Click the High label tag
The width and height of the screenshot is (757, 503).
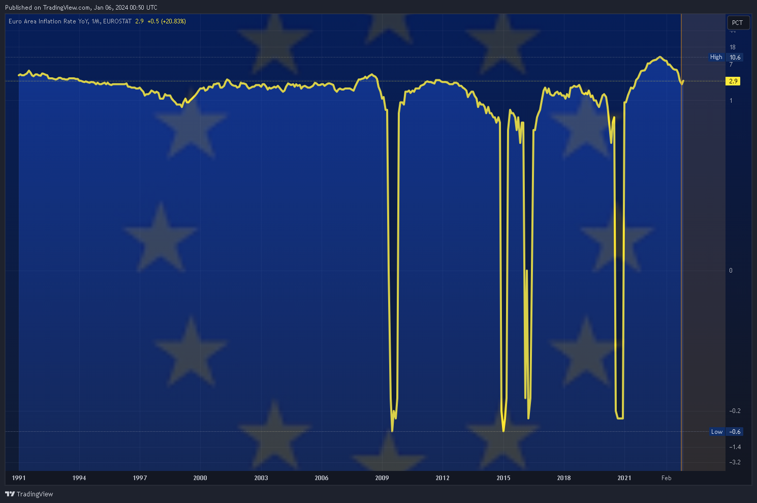click(x=716, y=57)
